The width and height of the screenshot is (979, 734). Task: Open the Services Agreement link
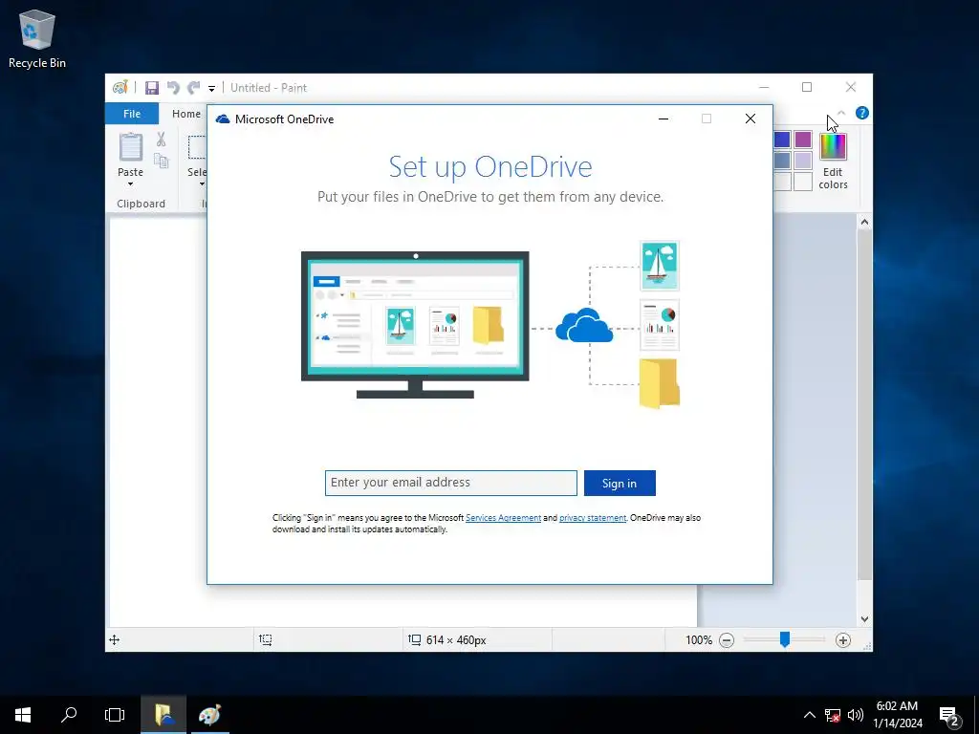coord(503,518)
